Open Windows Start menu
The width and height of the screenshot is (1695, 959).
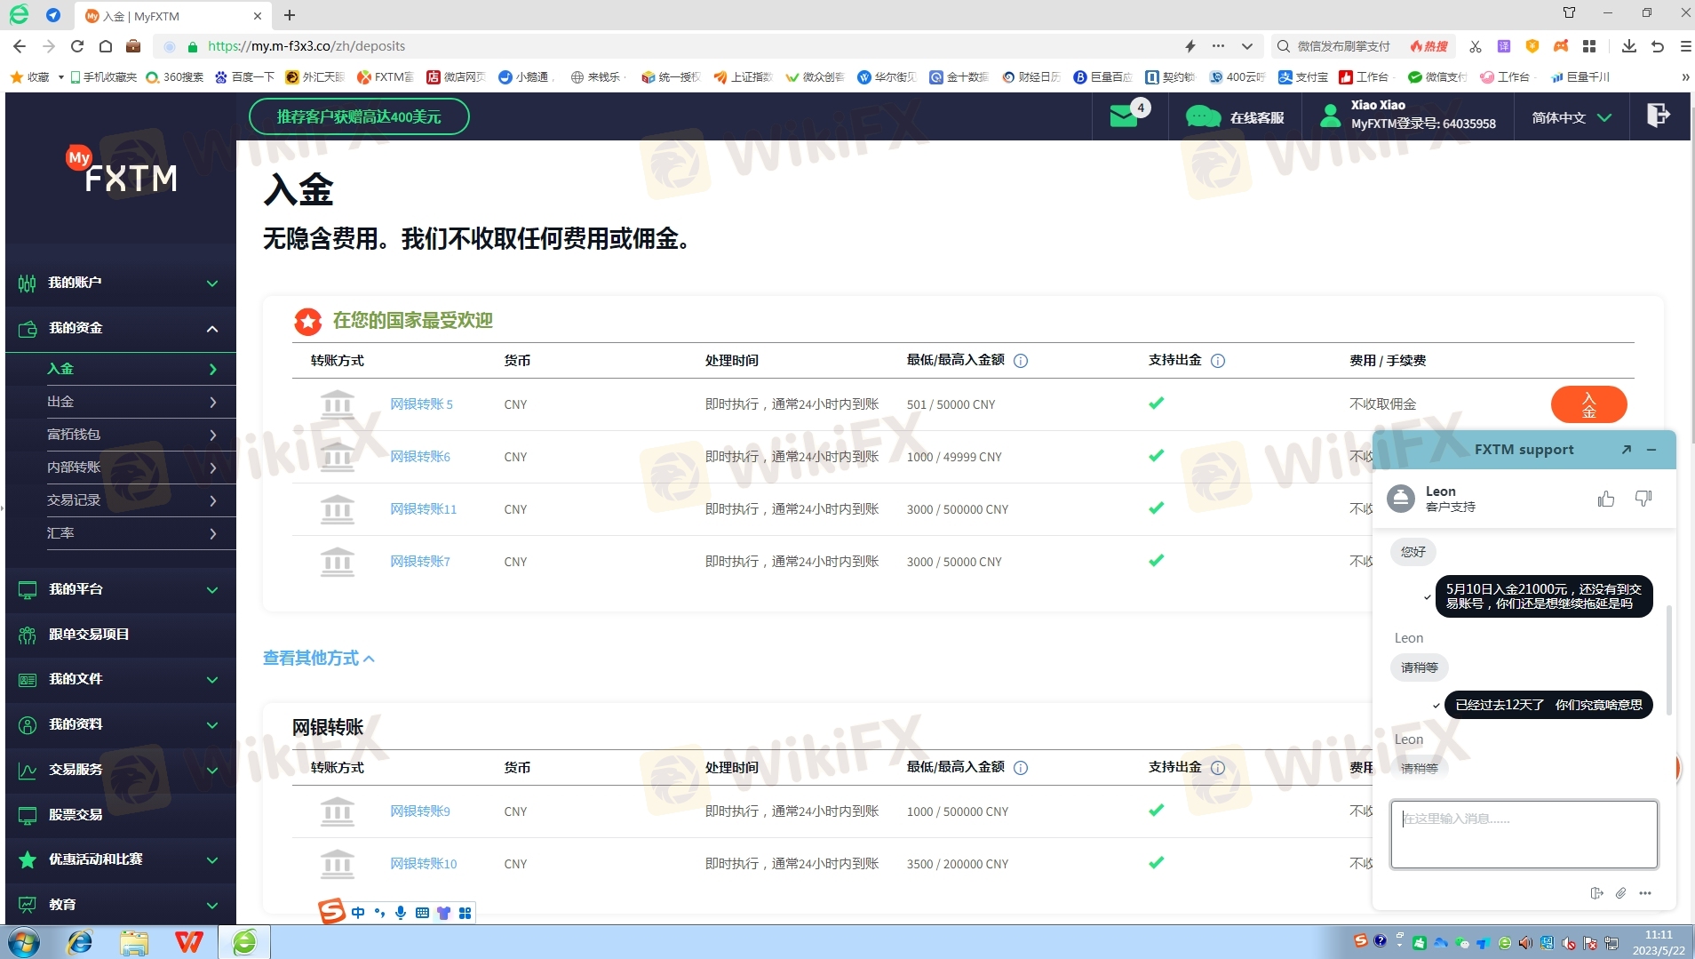(24, 942)
